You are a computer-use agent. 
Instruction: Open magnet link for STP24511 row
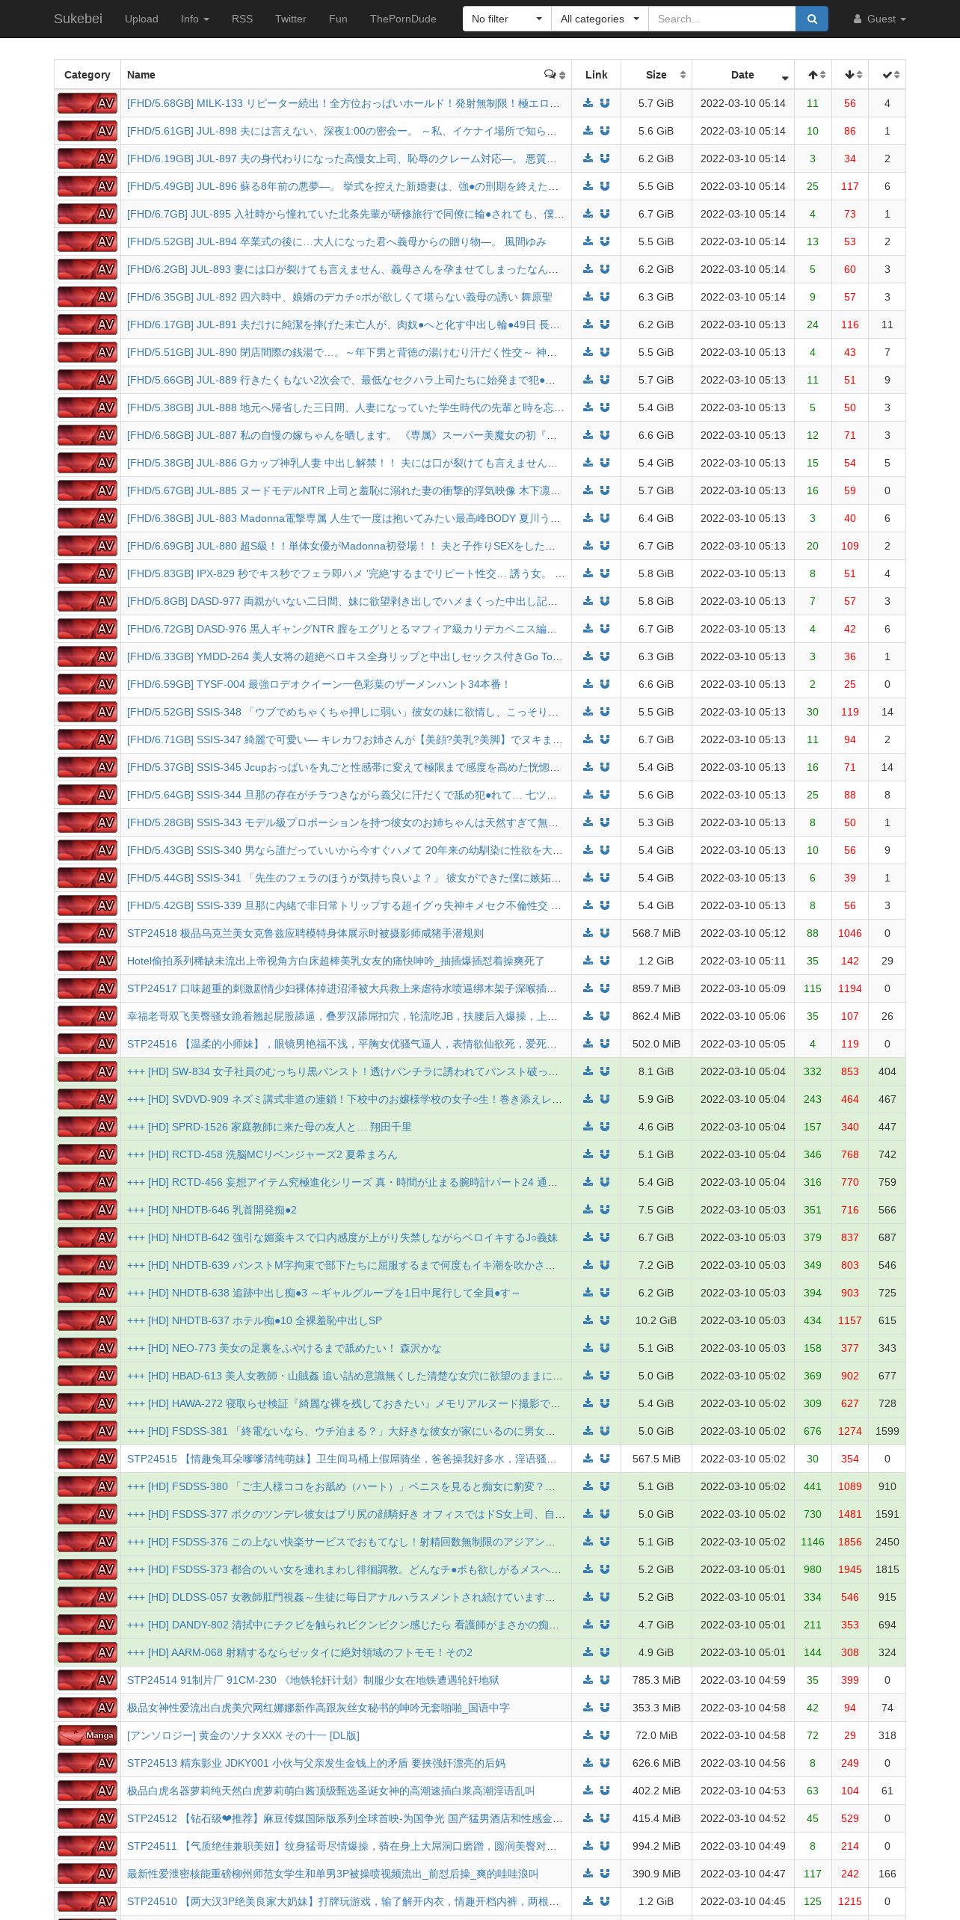605,1846
